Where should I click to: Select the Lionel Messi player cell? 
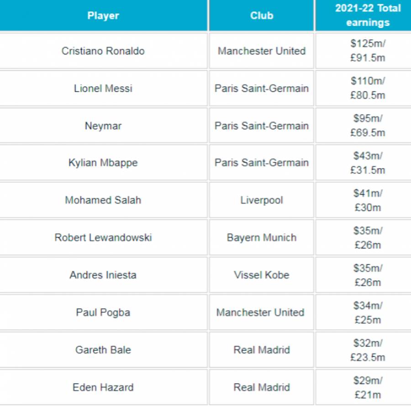tap(103, 88)
